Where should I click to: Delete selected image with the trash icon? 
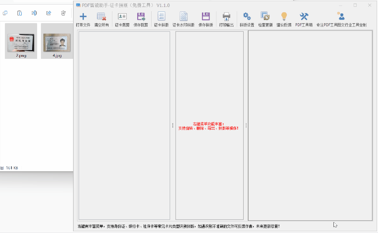click(x=63, y=13)
